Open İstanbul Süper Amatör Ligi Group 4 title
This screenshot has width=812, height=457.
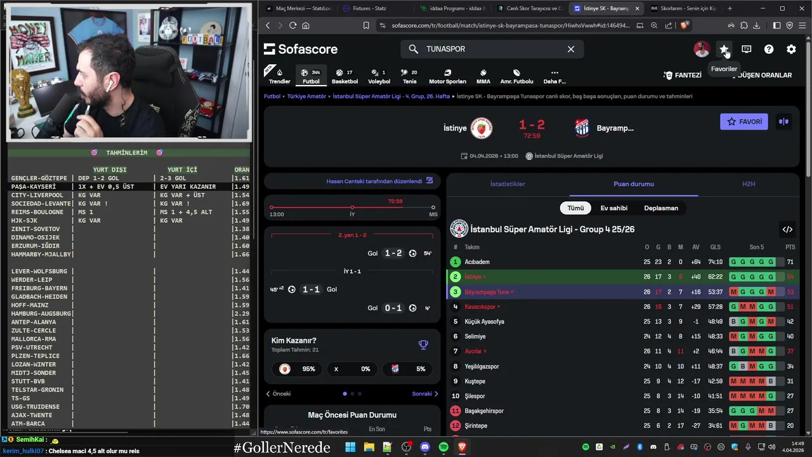pos(552,229)
